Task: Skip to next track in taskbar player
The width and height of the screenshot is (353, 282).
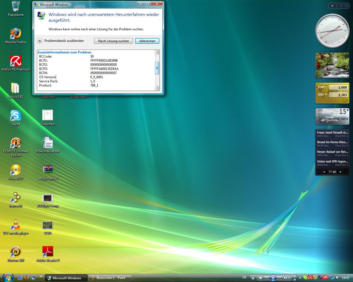Action: tap(279, 278)
